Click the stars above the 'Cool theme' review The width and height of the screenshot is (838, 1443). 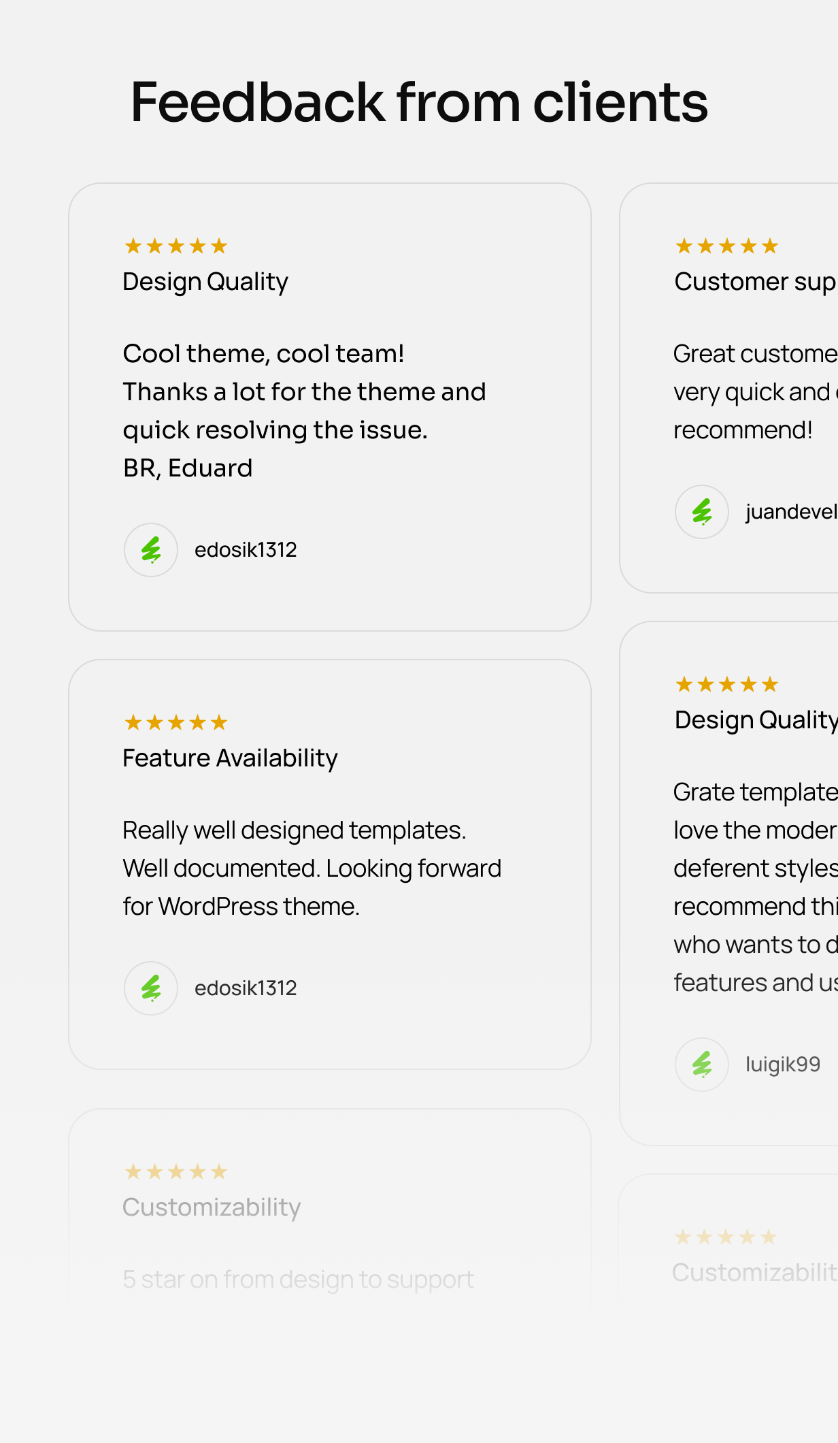pos(176,246)
